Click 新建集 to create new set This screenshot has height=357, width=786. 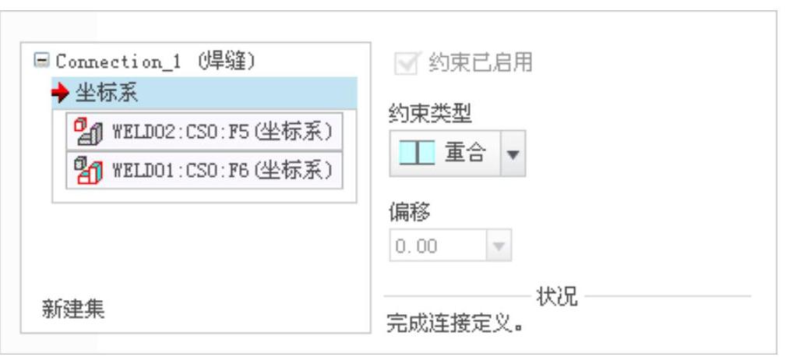pyautogui.click(x=73, y=309)
